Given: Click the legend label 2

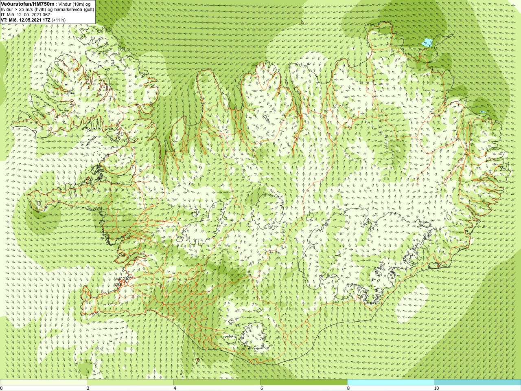Looking at the screenshot, I should 88,388.
